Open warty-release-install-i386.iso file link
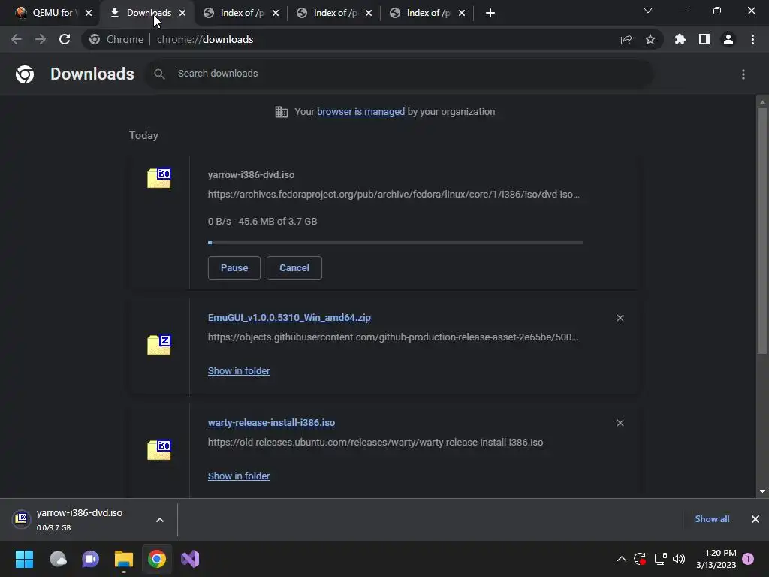This screenshot has width=769, height=577. (x=271, y=422)
